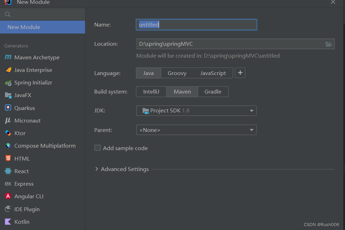Click the Compose Multiplatform icon
The width and height of the screenshot is (345, 230).
coord(8,146)
